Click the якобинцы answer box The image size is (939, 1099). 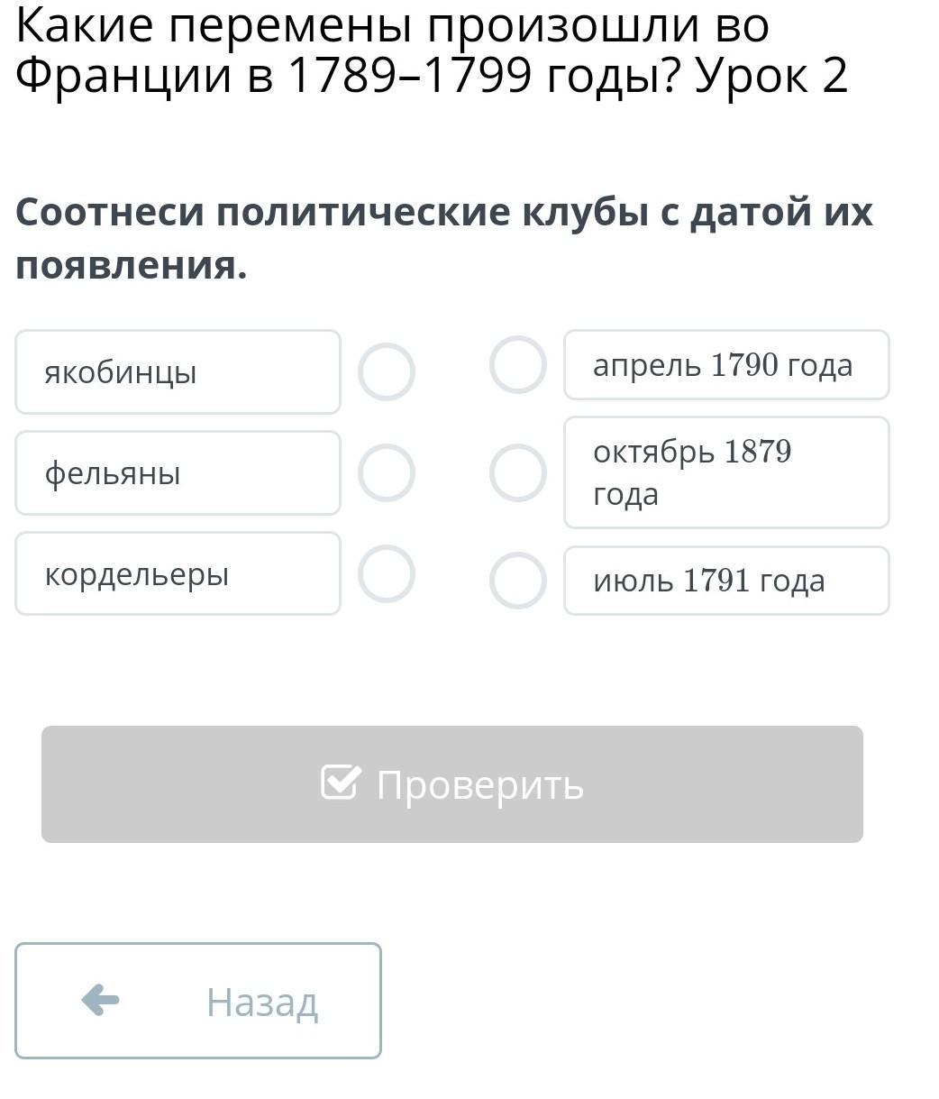178,371
